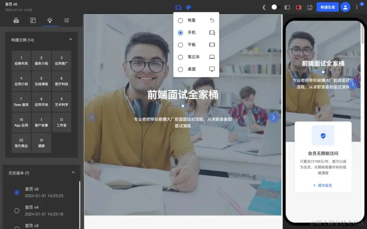The height and width of the screenshot is (229, 367).
Task: Open the settings sliders icon in sidebar
Action: click(67, 20)
